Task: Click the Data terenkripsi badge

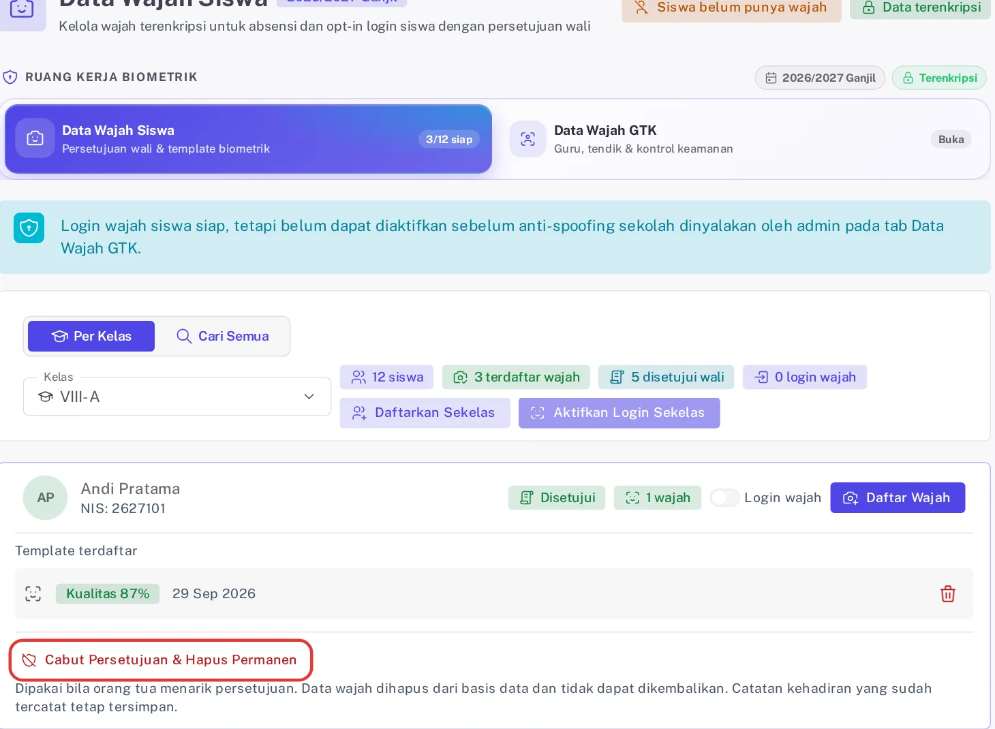Action: tap(921, 7)
